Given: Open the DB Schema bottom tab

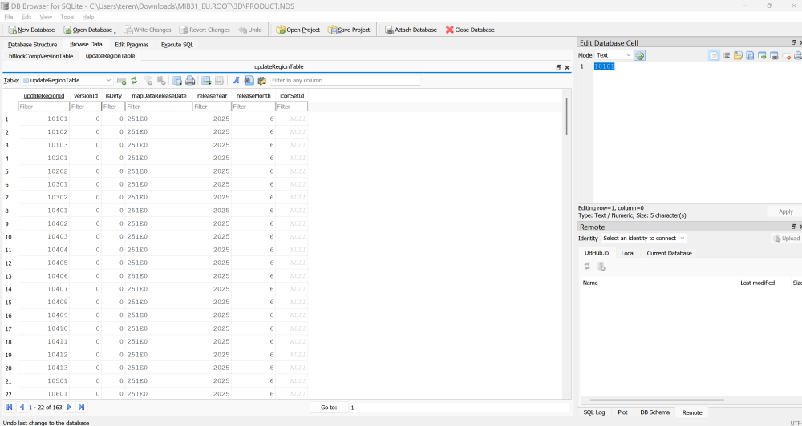Looking at the screenshot, I should coord(654,412).
